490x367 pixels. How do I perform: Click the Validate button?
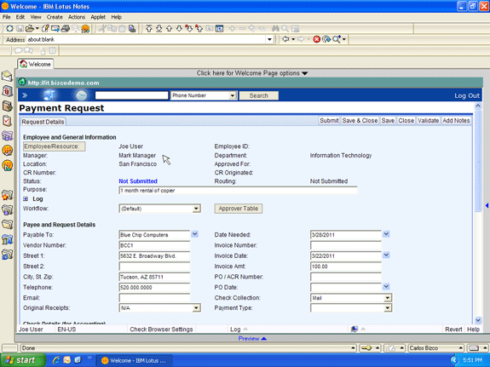(428, 121)
